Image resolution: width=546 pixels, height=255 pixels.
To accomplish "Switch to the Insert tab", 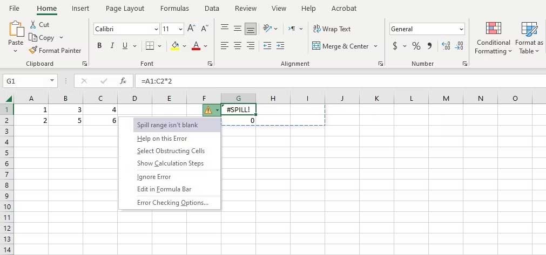I will tap(80, 8).
